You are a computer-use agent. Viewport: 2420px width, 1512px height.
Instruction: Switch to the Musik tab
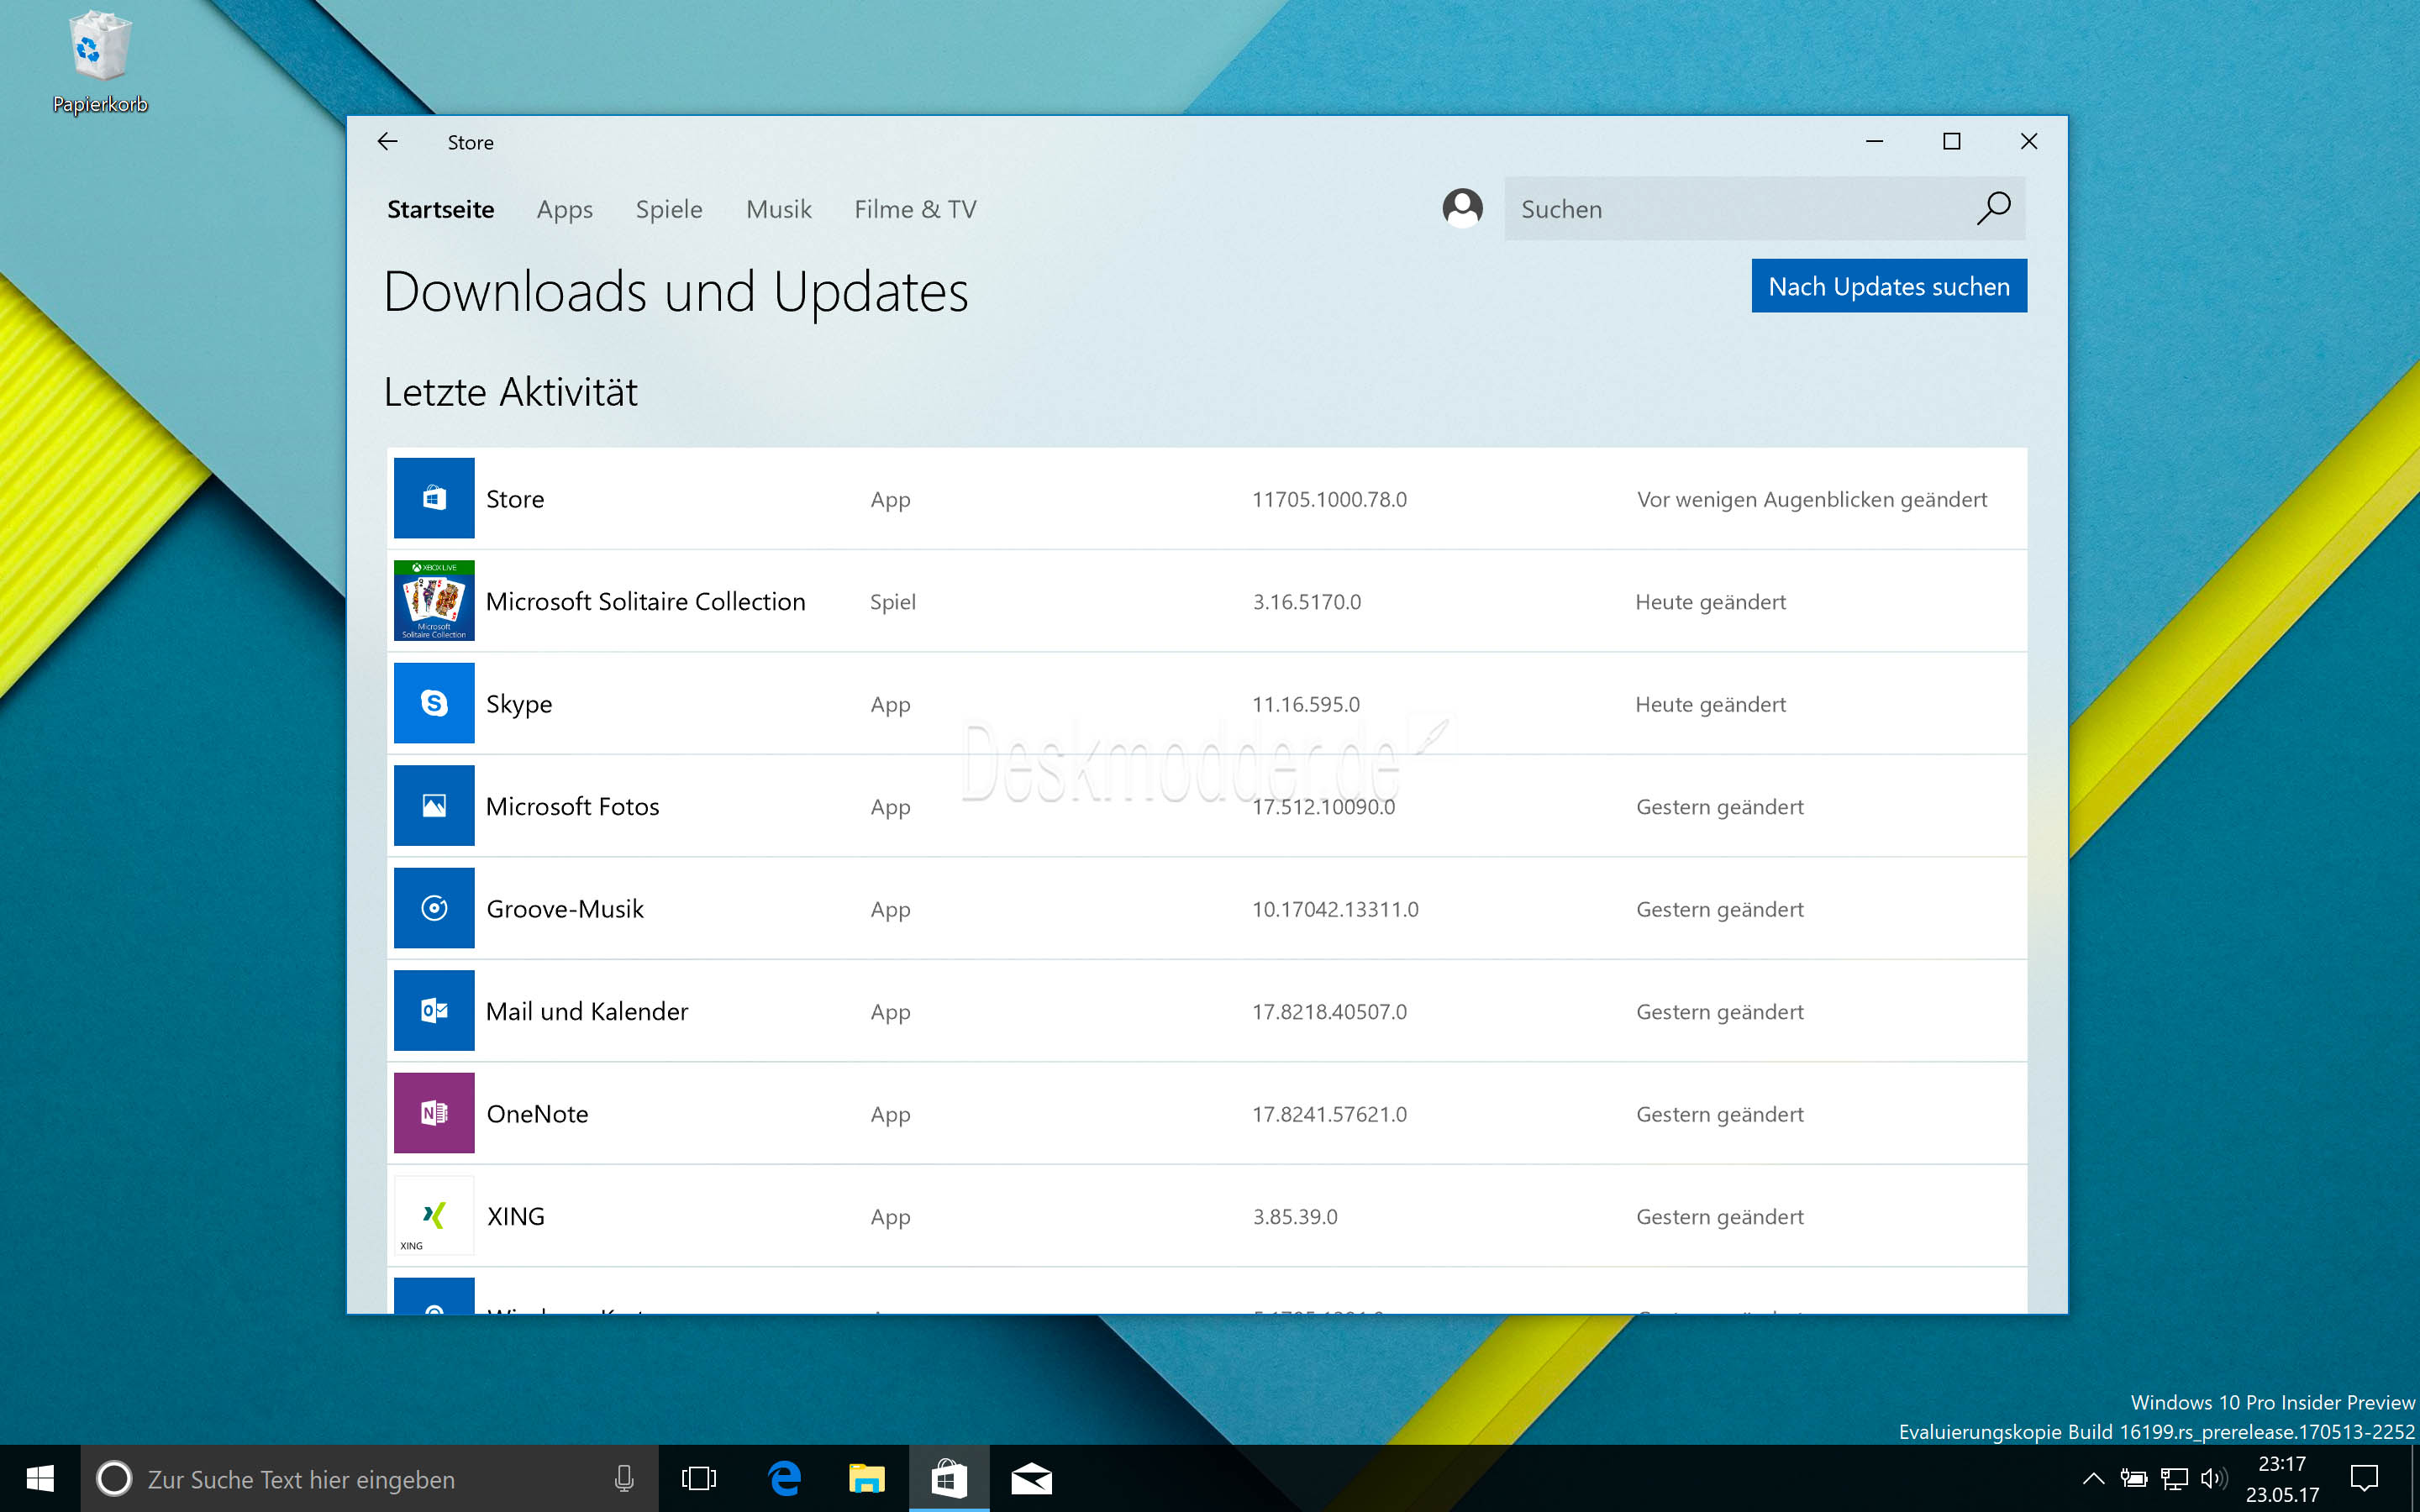(x=779, y=209)
